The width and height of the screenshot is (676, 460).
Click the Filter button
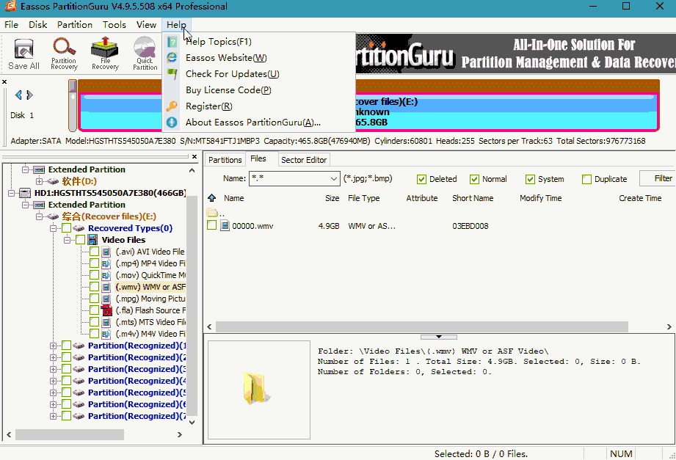click(661, 178)
